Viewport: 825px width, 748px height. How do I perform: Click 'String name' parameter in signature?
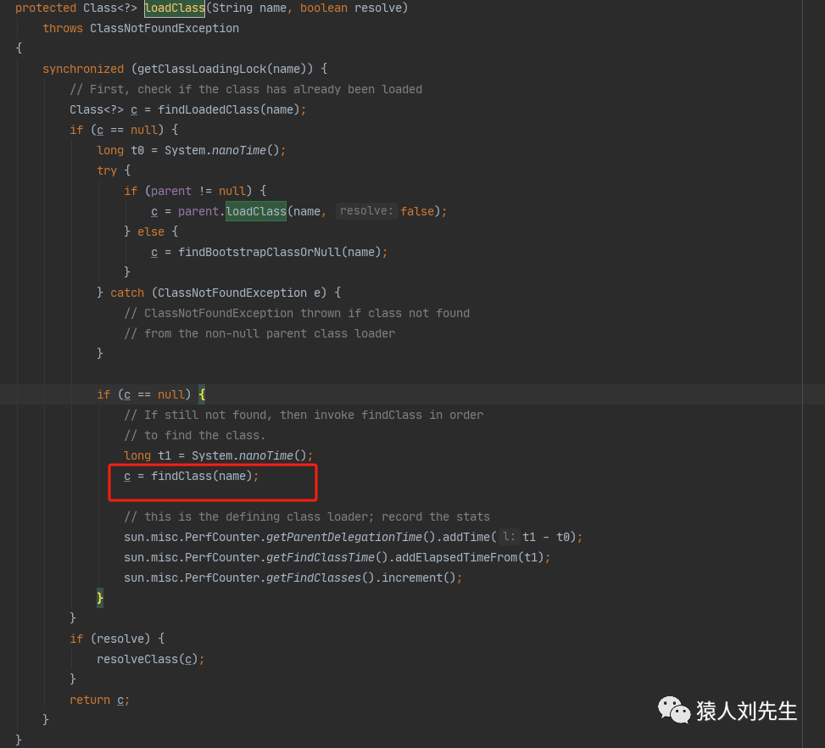249,8
